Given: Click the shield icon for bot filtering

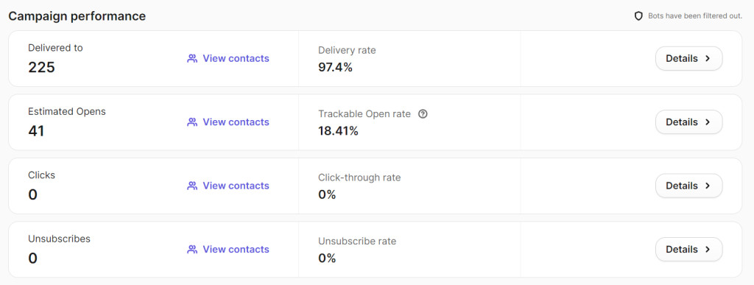Looking at the screenshot, I should (x=638, y=16).
